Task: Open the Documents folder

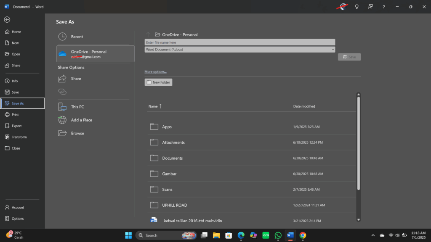Action: pos(252,158)
